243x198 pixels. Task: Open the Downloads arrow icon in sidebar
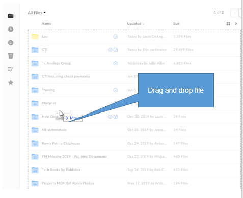pyautogui.click(x=11, y=43)
